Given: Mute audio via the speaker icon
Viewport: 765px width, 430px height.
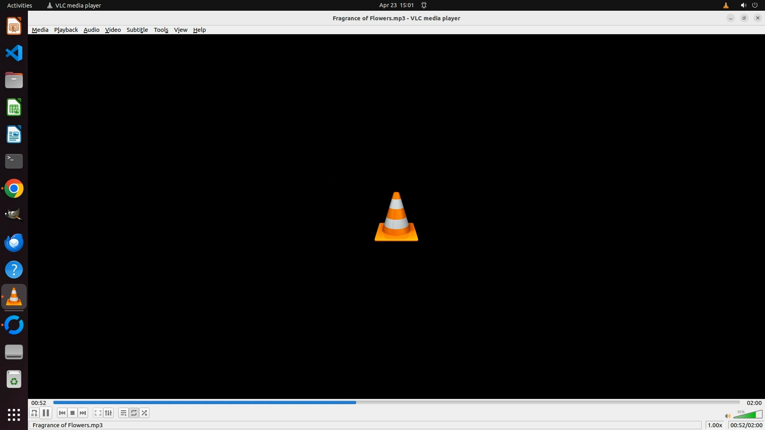Looking at the screenshot, I should 728,416.
